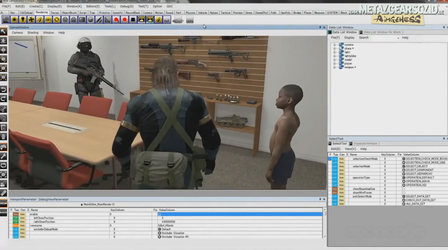The width and height of the screenshot is (448, 250).
Task: Select SELECT_HIERARCHY radio option
Action: click(404, 174)
